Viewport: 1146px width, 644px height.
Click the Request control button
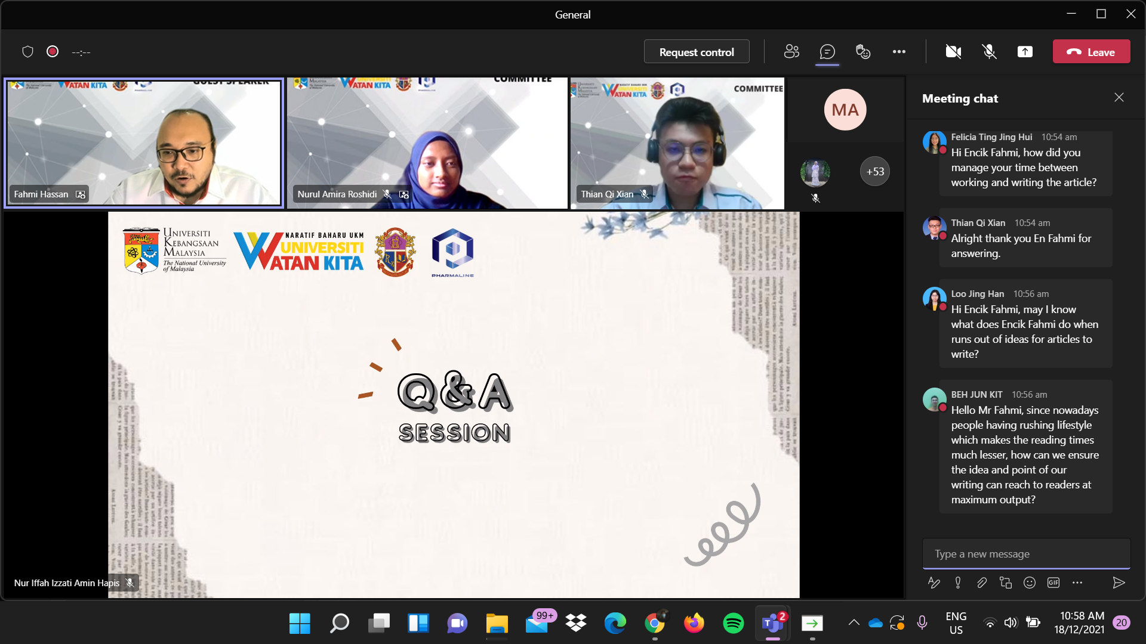(x=697, y=52)
